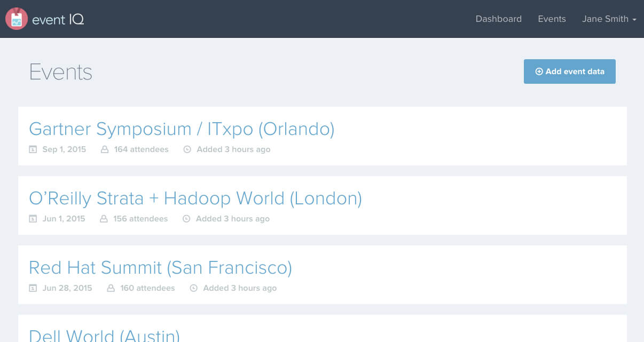
Task: Click attendees icon next to 160 attendees
Action: point(111,288)
